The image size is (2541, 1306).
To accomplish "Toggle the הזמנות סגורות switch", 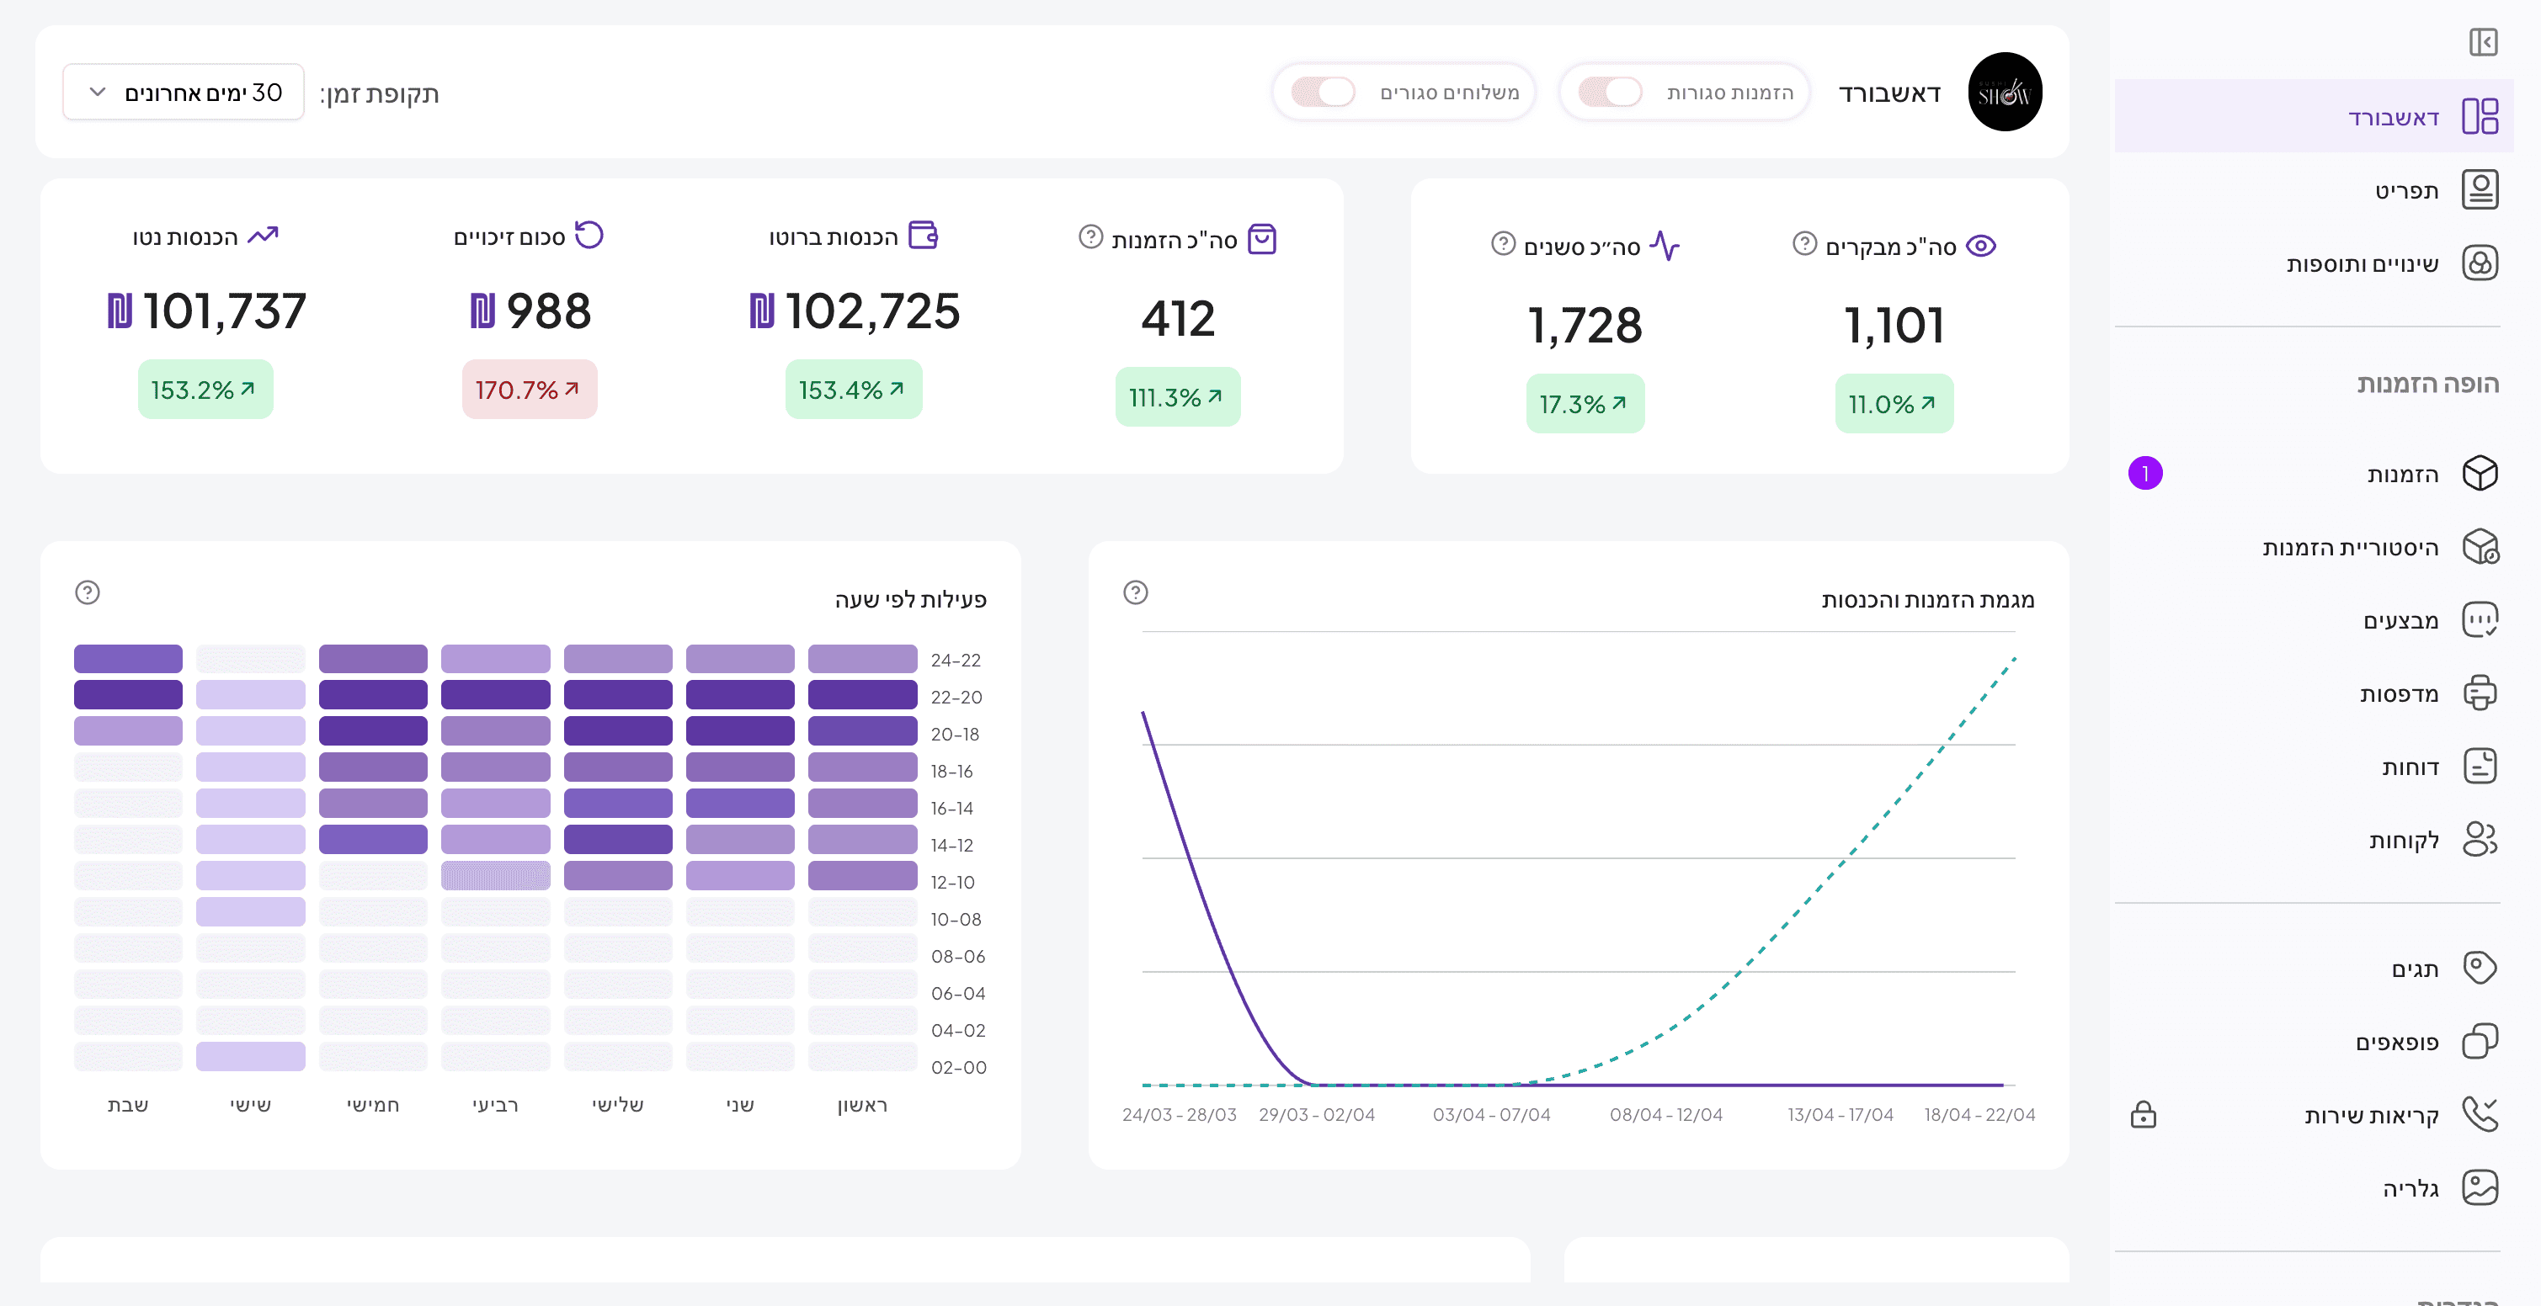I will click(x=1610, y=93).
